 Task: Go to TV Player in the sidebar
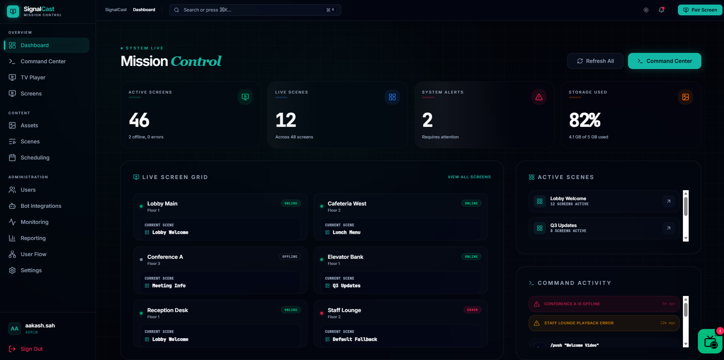coord(46,77)
